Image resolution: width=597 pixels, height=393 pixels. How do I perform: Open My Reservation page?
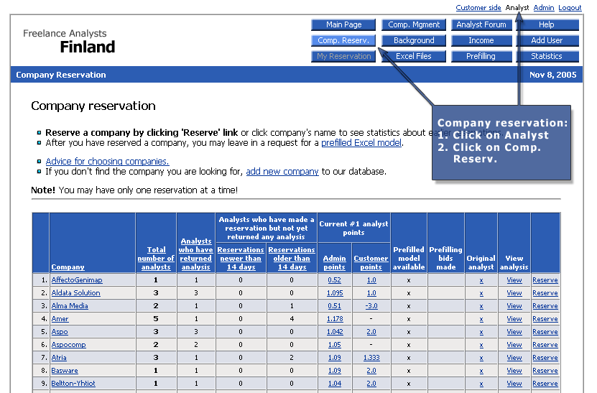tap(343, 56)
